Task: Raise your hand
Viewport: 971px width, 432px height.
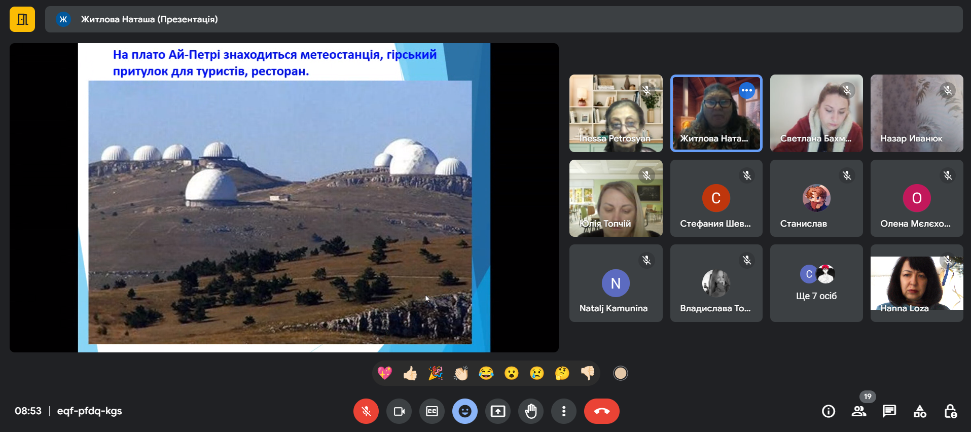Action: click(531, 411)
